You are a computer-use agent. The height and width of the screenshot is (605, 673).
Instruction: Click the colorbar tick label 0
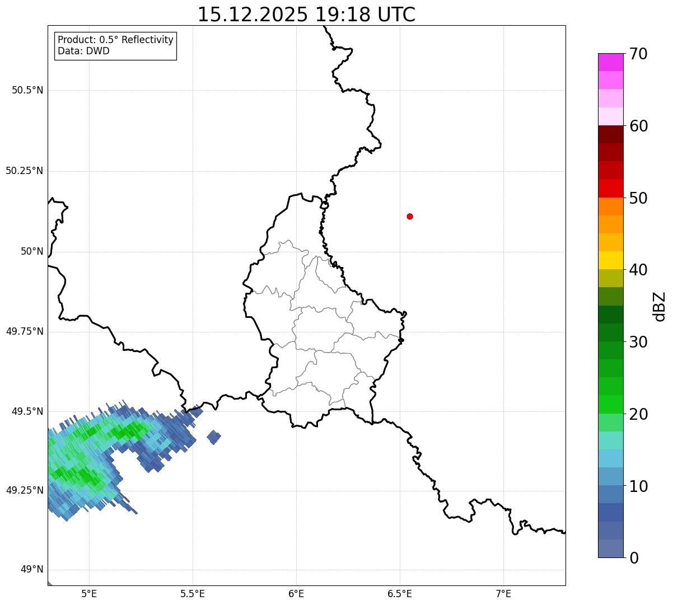[634, 558]
